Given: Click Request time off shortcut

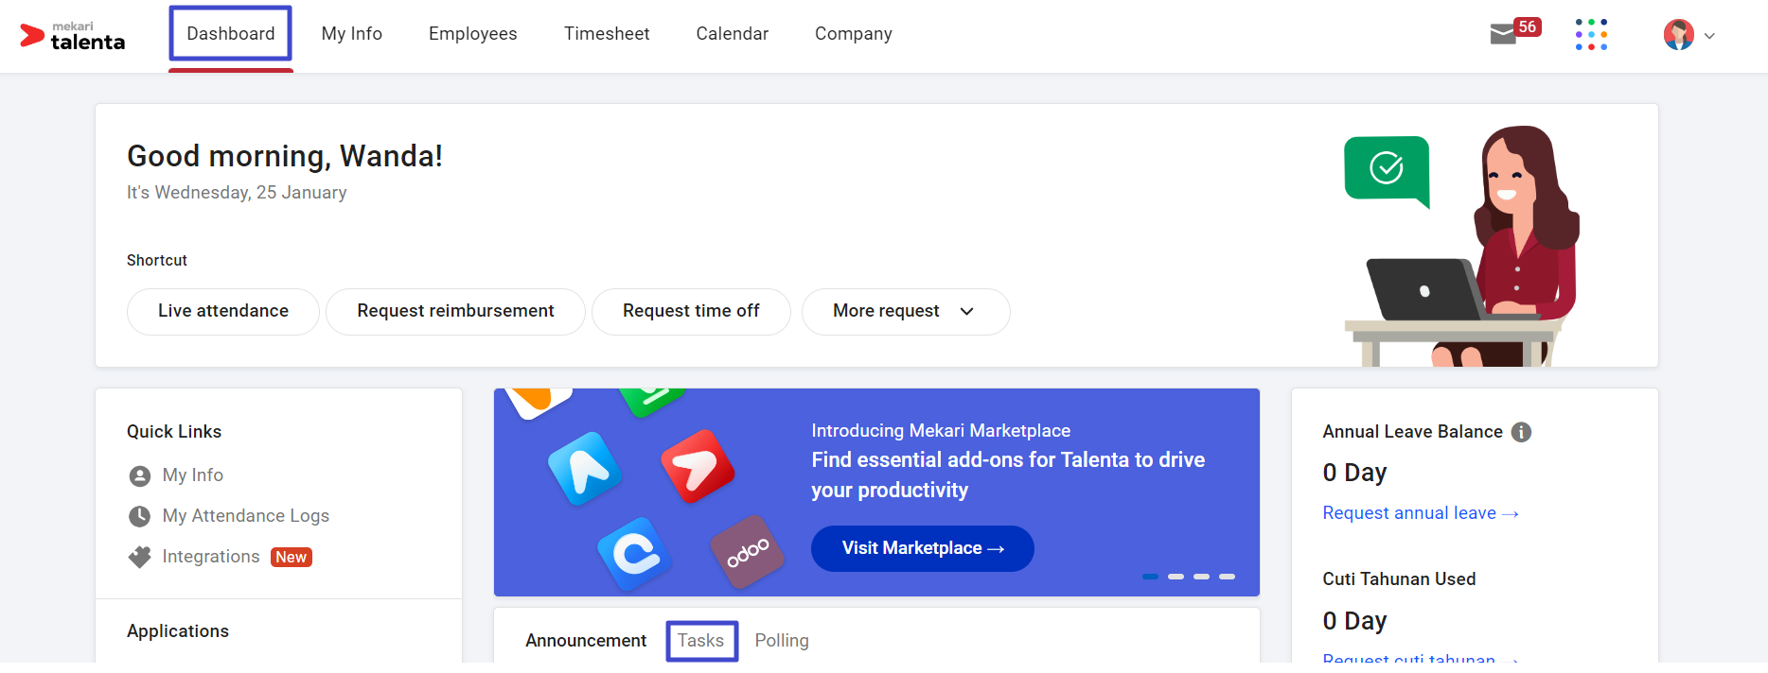Looking at the screenshot, I should 691,312.
